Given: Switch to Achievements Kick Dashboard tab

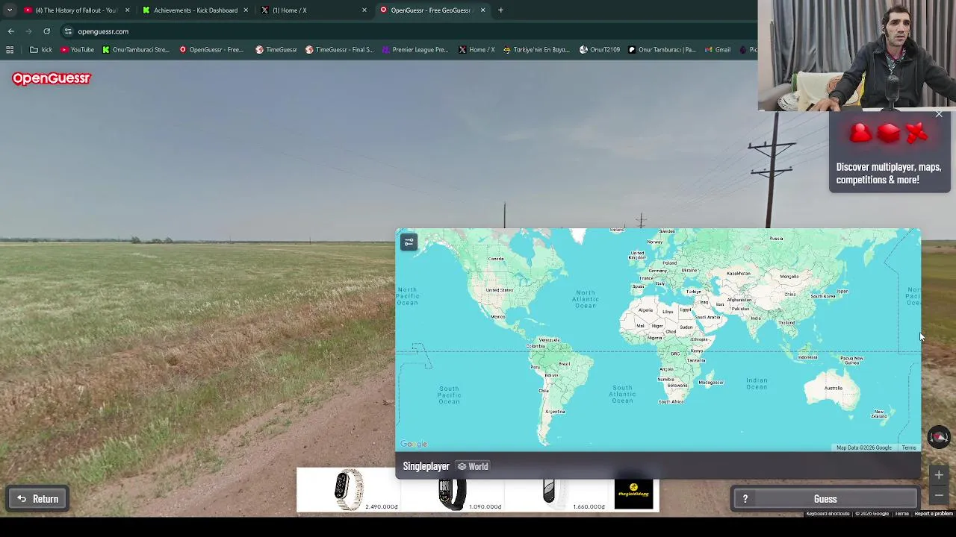Looking at the screenshot, I should [x=196, y=10].
